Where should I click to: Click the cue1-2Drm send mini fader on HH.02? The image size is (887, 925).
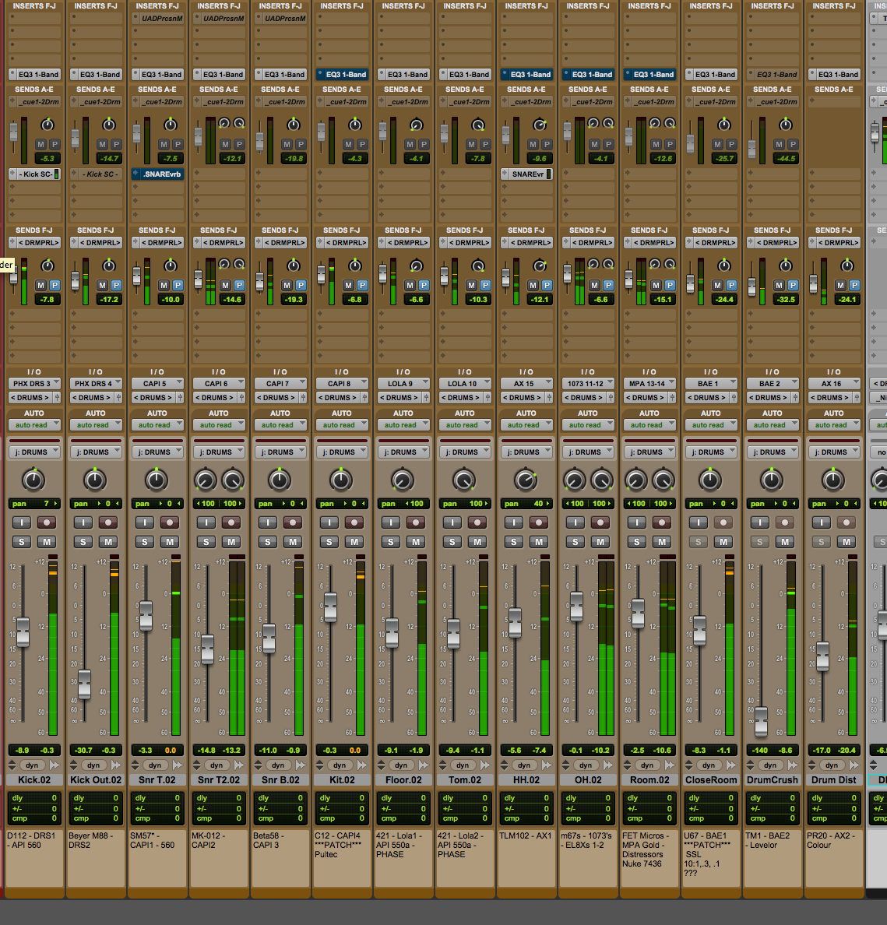(x=505, y=135)
